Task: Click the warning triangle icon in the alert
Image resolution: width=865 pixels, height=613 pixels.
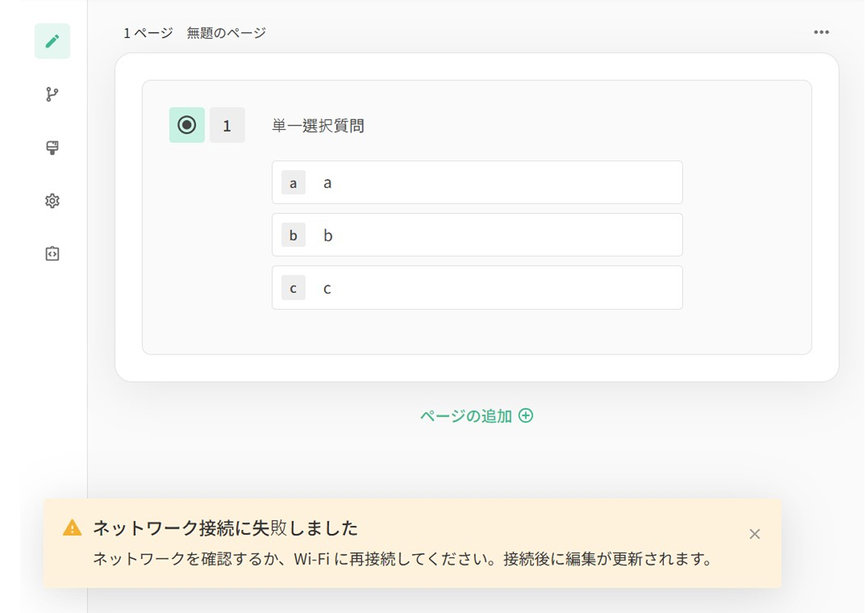Action: point(72,528)
